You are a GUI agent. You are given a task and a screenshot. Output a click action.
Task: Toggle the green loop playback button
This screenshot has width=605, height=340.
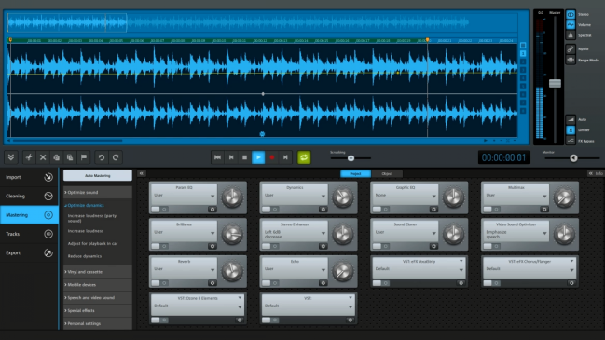pos(304,157)
